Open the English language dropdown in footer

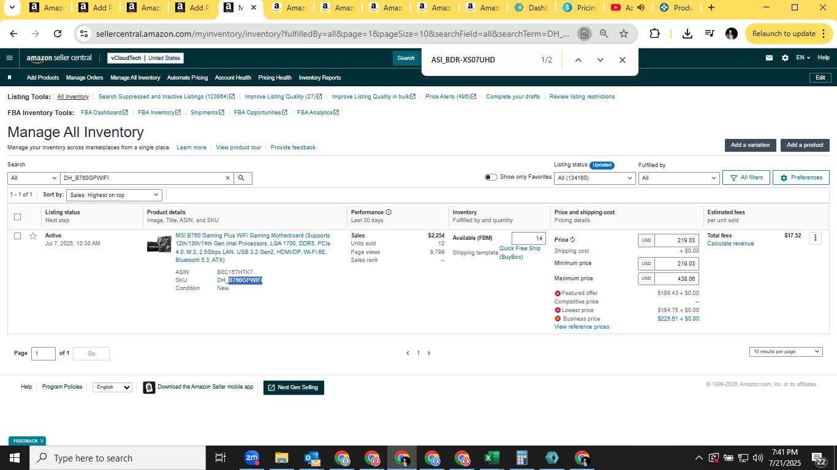coord(112,387)
